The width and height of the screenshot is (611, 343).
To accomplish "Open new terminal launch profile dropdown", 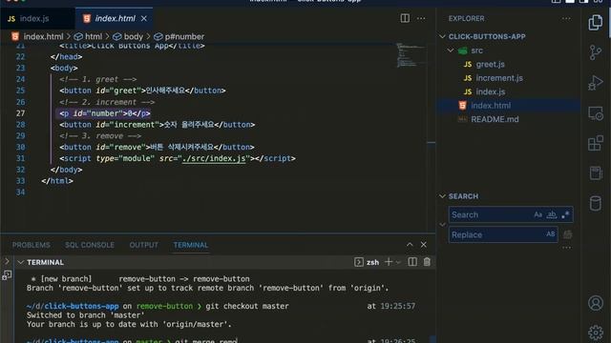I will [x=398, y=263].
